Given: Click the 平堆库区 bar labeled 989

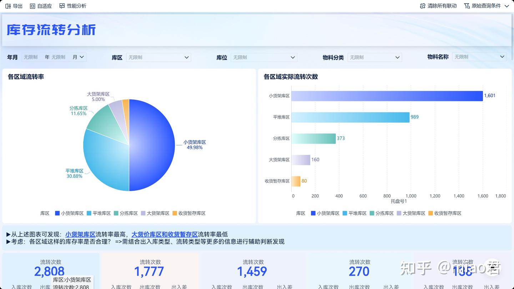Looking at the screenshot, I should [351, 117].
